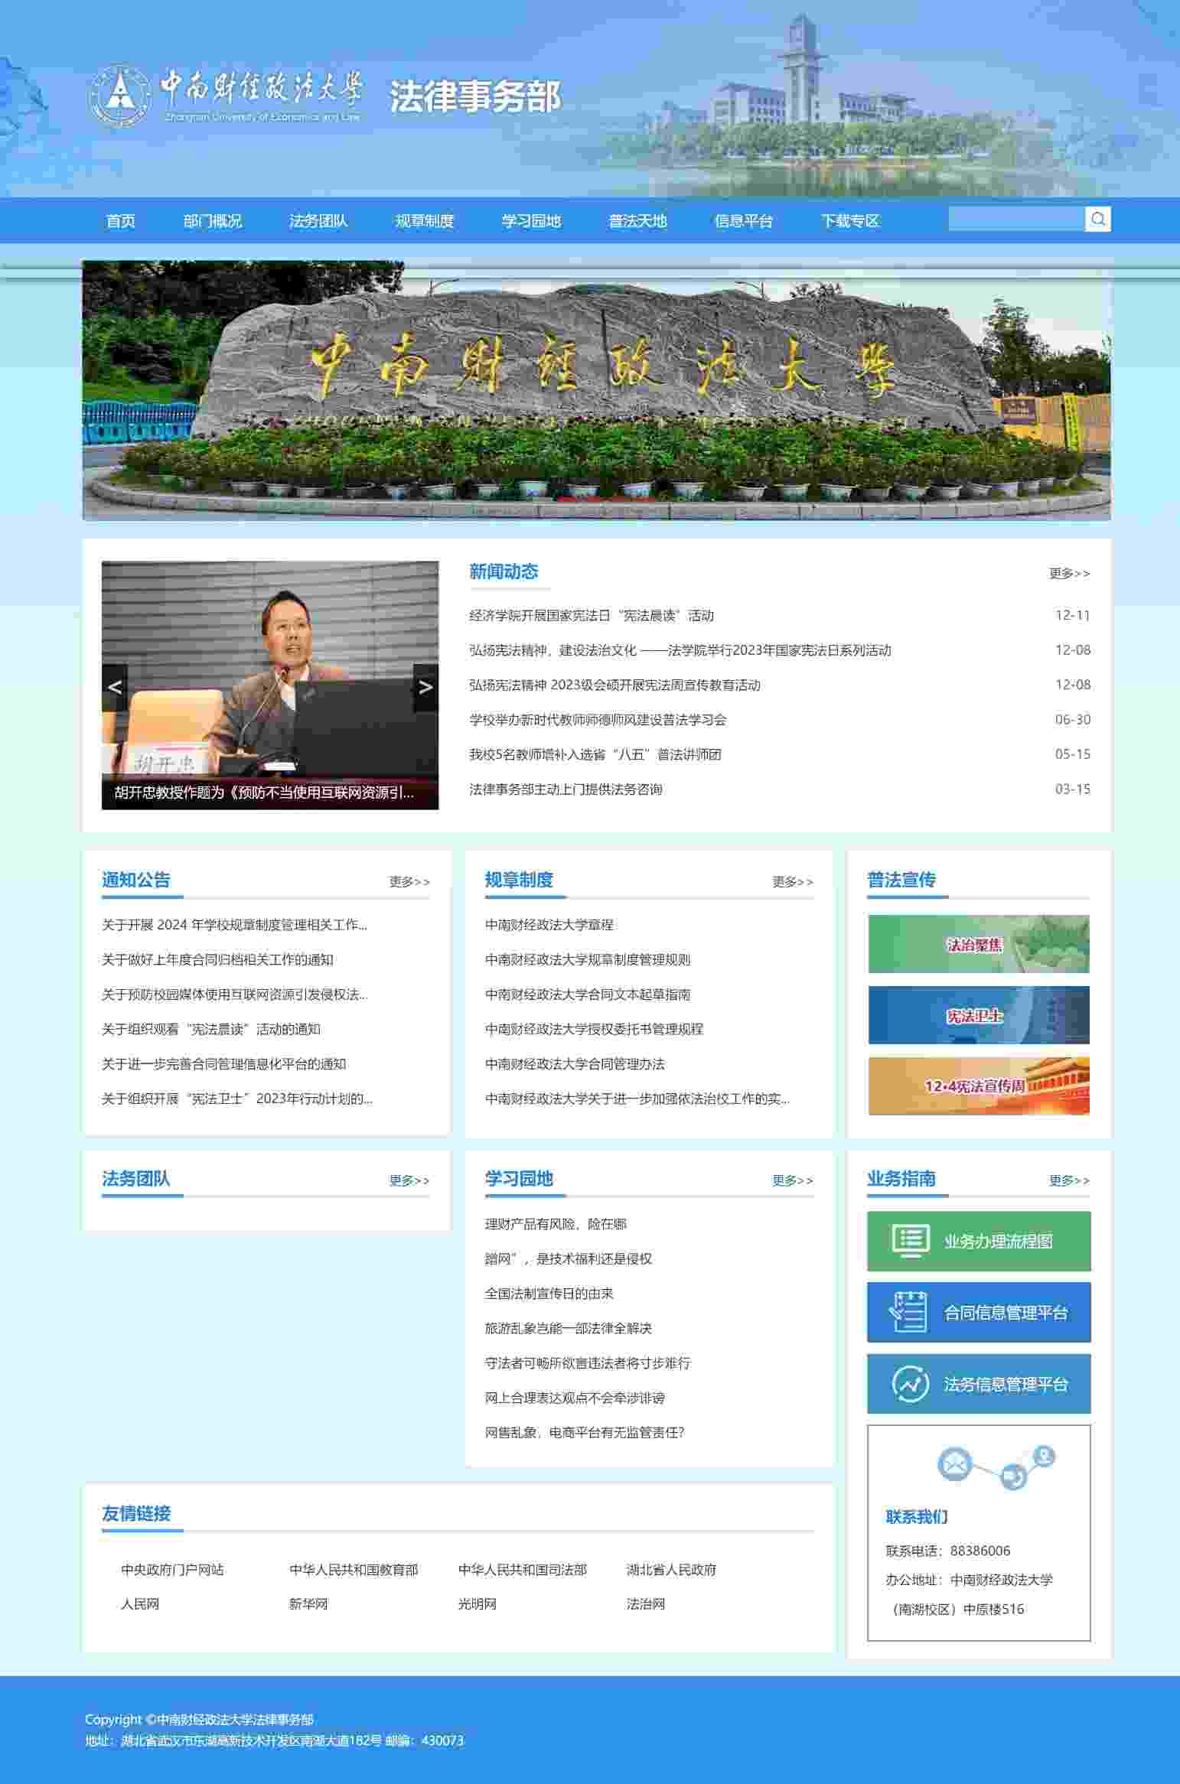The image size is (1180, 1784).
Task: Open the 下载专区 navigation item
Action: (849, 221)
